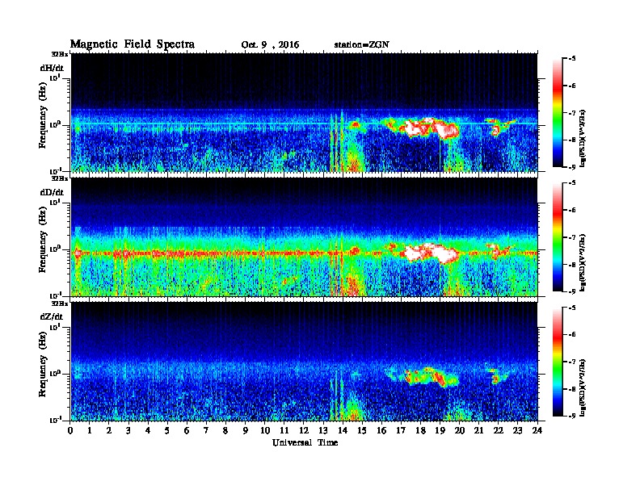Viewport: 640px width, 494px height.
Task: Click hour 18 on the time axis
Action: pos(420,430)
